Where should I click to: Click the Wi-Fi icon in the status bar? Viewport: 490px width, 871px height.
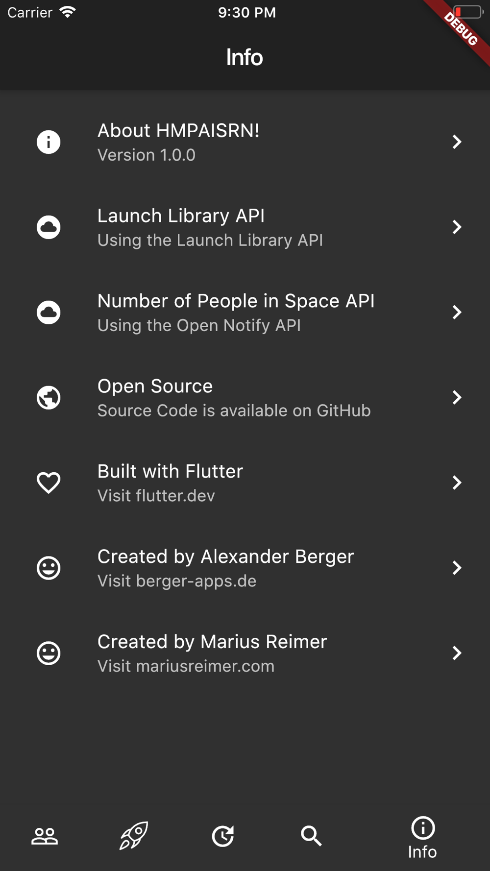67,12
